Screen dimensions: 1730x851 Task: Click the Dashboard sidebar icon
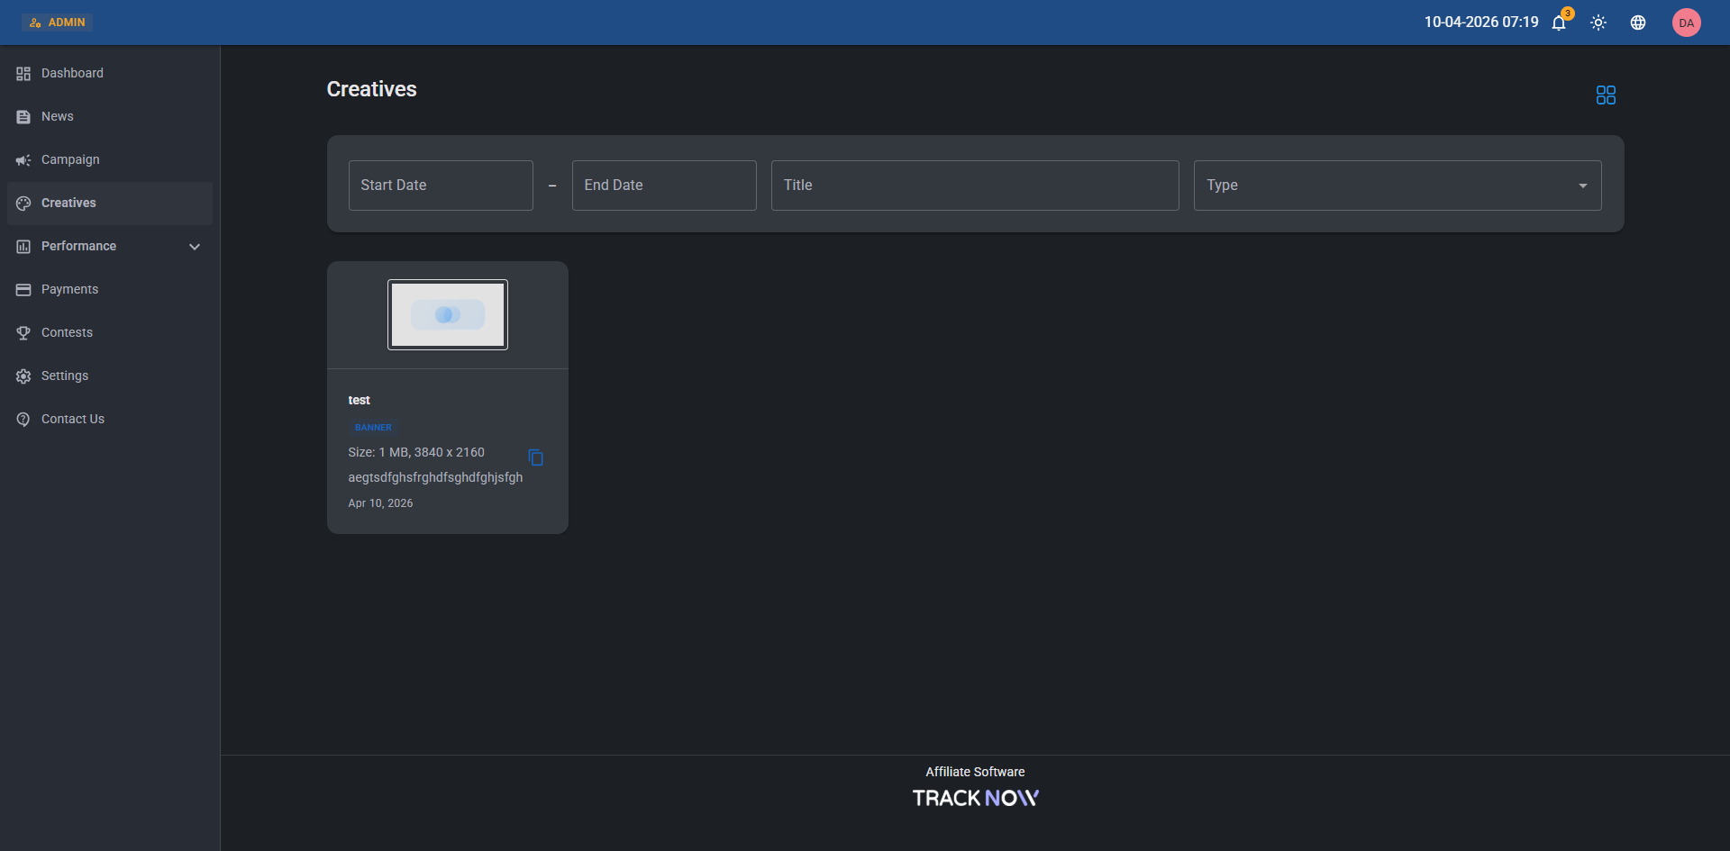23,73
